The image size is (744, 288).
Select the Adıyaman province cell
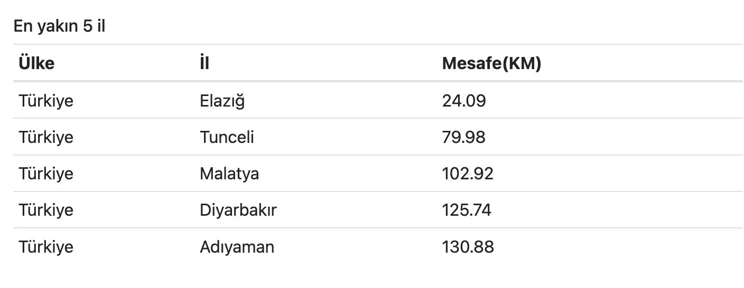click(237, 247)
